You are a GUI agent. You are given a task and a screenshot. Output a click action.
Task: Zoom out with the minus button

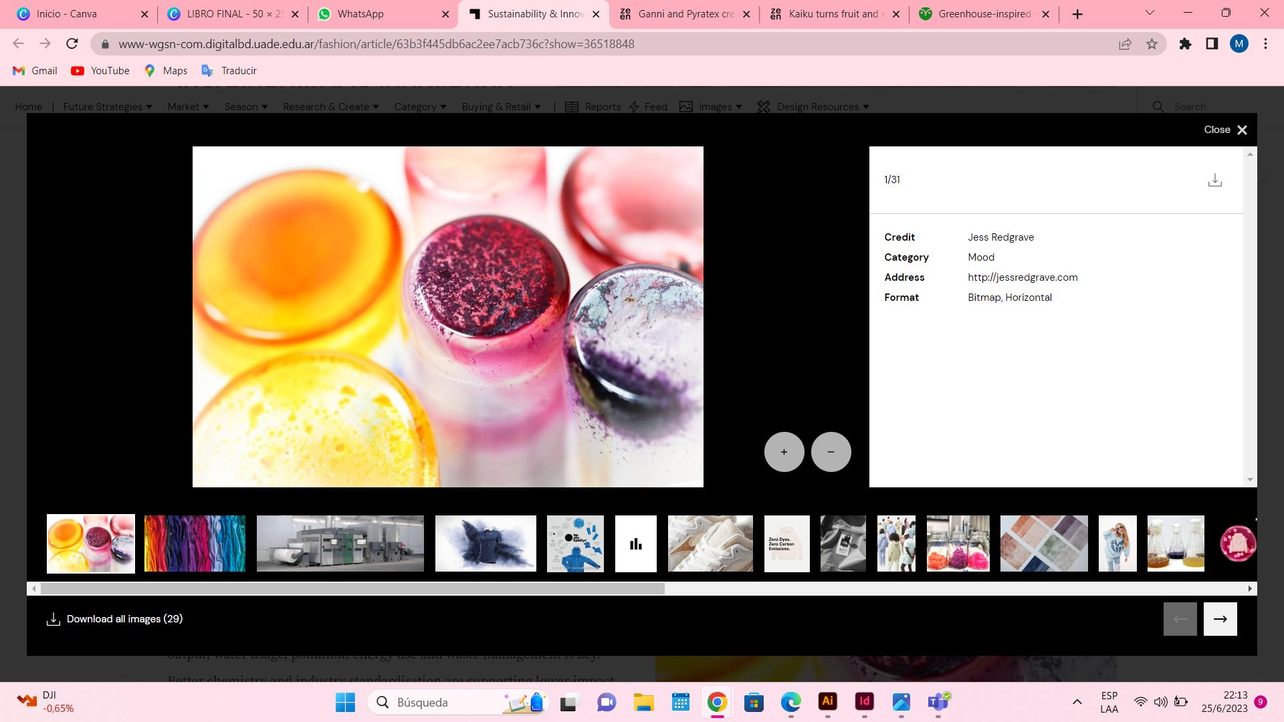[831, 452]
